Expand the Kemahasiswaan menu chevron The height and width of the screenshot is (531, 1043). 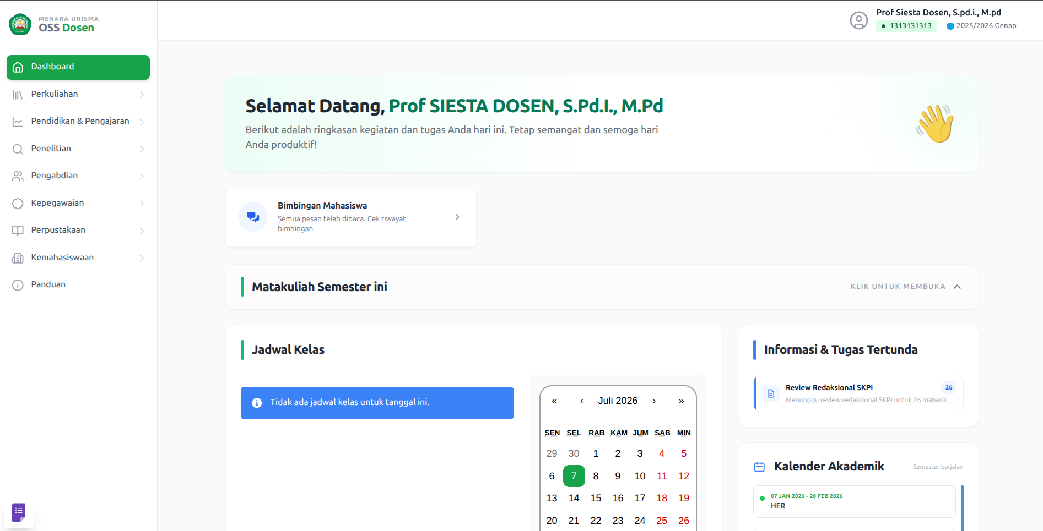click(142, 258)
